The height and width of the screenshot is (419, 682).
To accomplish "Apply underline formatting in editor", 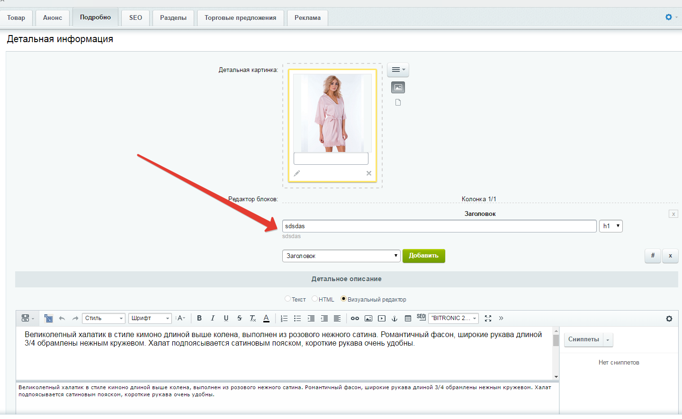I will click(x=226, y=318).
